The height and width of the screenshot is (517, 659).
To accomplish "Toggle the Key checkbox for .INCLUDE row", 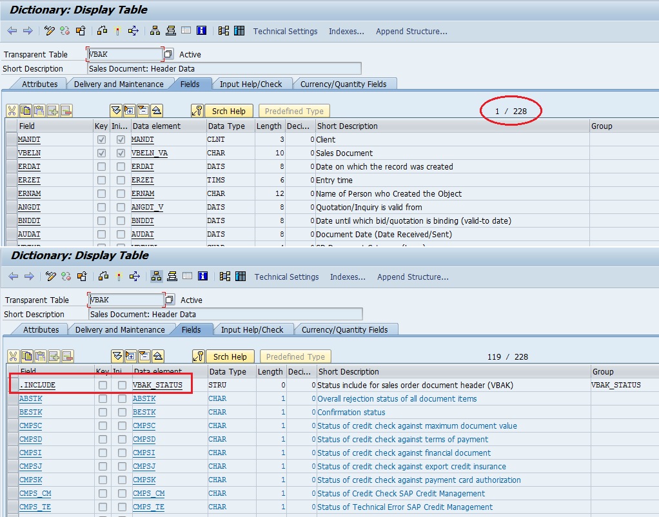I will [x=103, y=385].
